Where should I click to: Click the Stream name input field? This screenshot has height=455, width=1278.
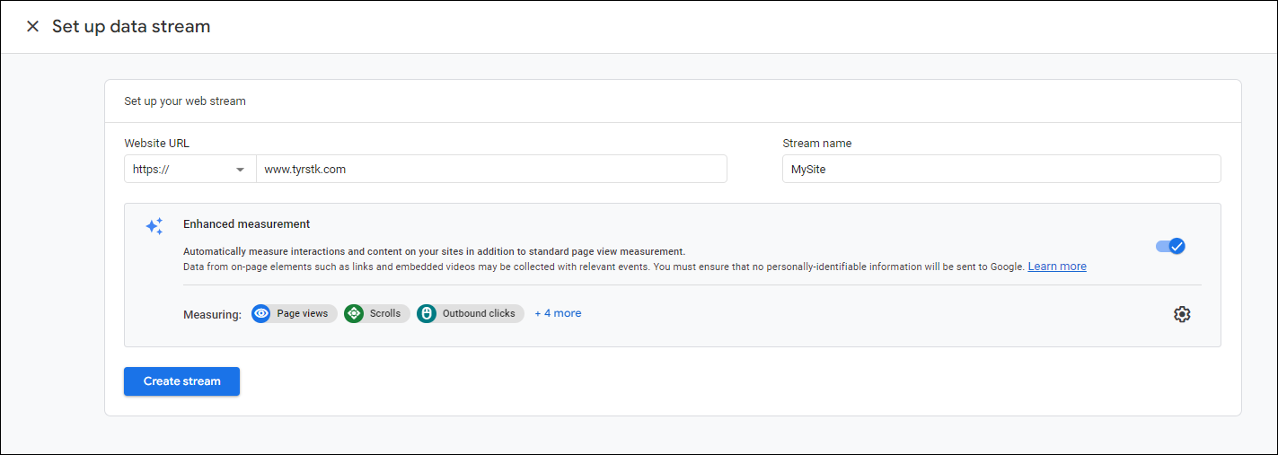coord(1001,169)
